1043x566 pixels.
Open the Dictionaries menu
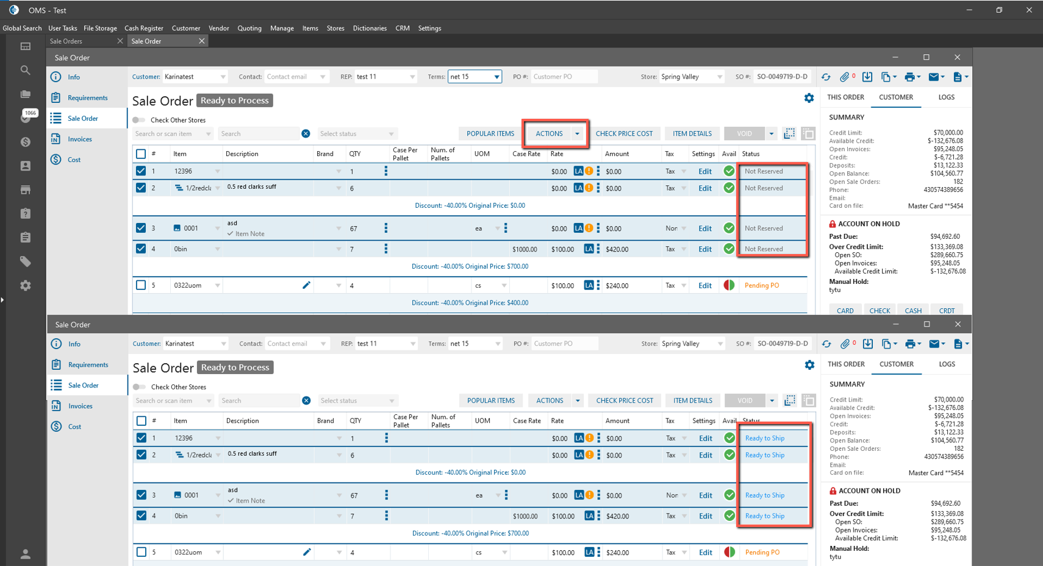point(370,28)
